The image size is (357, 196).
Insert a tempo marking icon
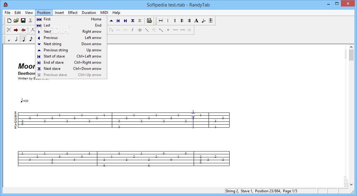tap(204, 21)
